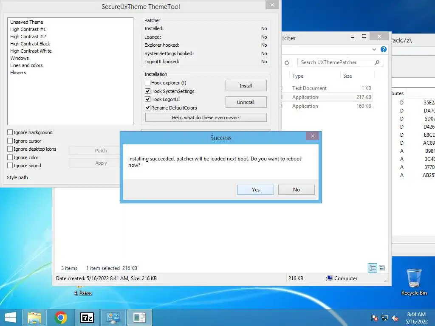The width and height of the screenshot is (435, 326).
Task: Select High Contrast White theme
Action: click(x=31, y=51)
